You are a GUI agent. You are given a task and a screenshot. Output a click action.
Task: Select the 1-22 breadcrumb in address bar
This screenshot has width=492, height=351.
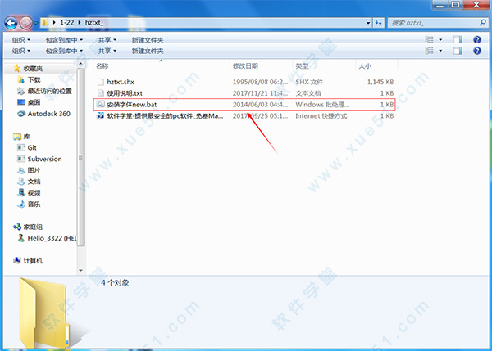[x=67, y=23]
